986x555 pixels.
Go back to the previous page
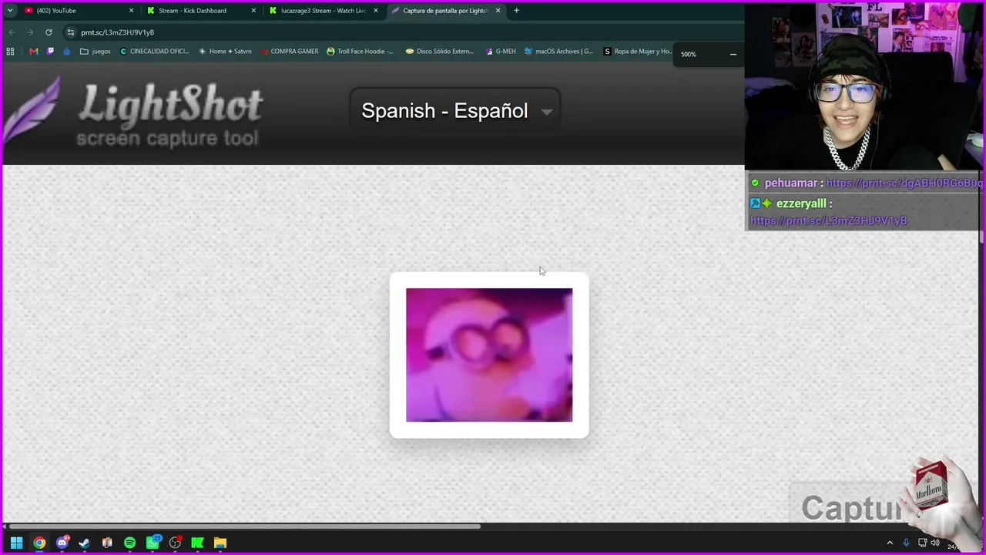(12, 32)
